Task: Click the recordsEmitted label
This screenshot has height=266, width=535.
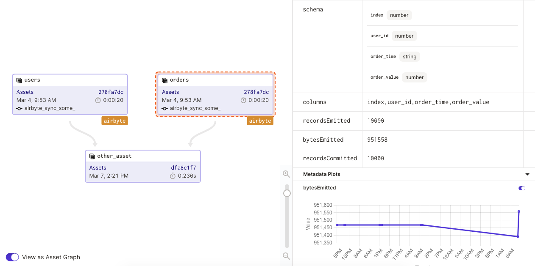Action: 326,121
